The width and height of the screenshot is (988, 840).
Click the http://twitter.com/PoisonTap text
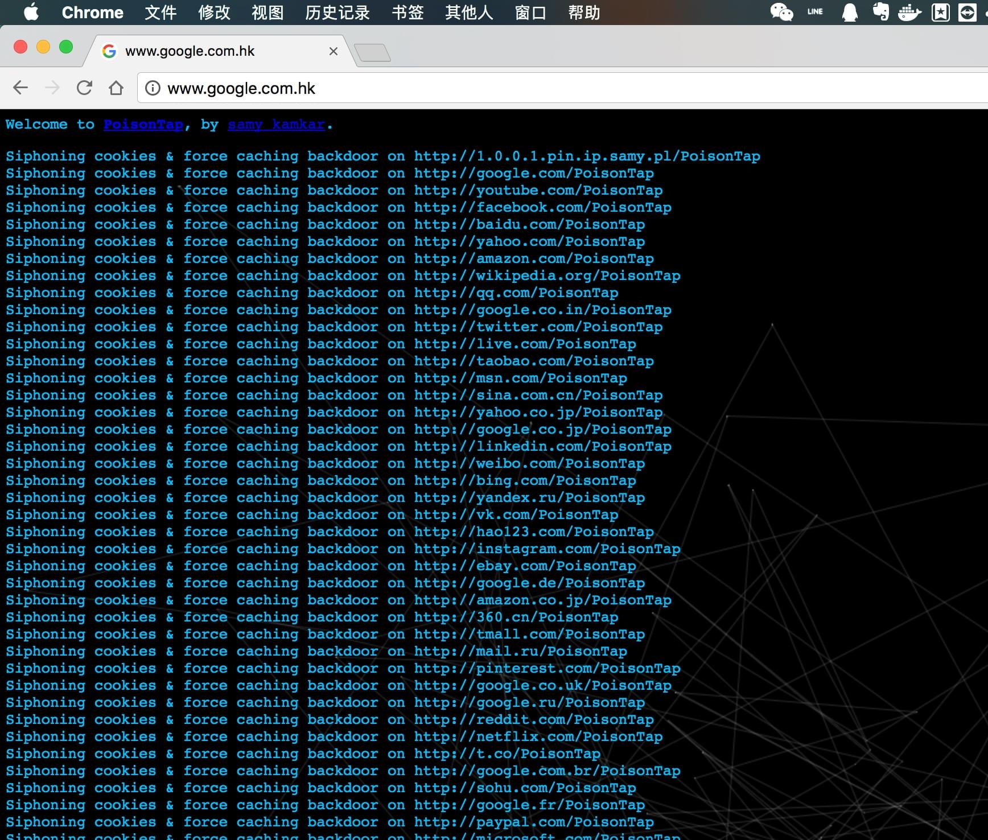coord(538,327)
